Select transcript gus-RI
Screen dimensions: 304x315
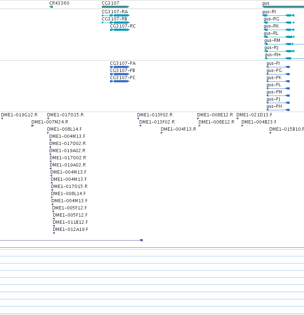point(278,15)
